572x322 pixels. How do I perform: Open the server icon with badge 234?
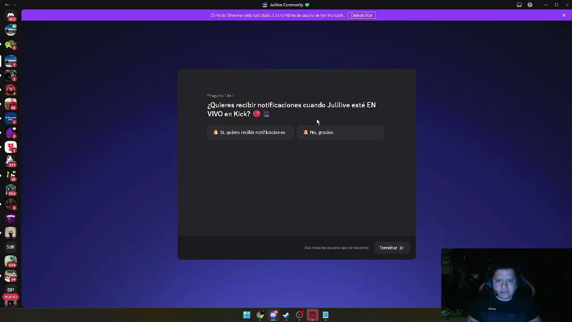pos(11,261)
